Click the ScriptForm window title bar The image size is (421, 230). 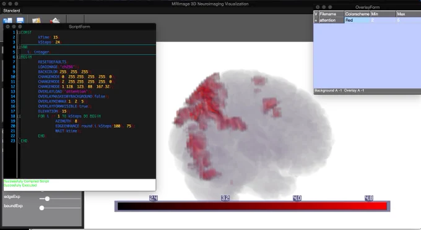[79, 27]
